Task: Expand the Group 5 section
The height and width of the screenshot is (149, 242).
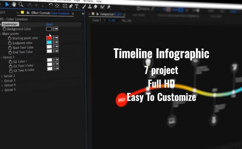Action: click(2, 90)
